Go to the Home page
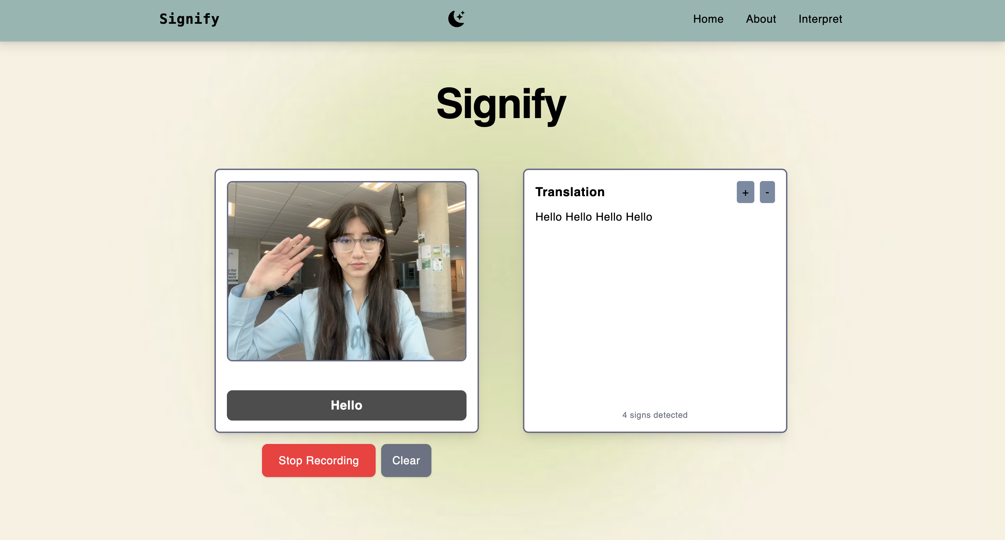The image size is (1005, 540). point(708,19)
